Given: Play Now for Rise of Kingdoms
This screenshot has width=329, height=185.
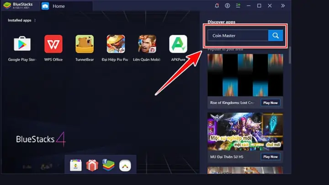Looking at the screenshot, I should pos(271,103).
